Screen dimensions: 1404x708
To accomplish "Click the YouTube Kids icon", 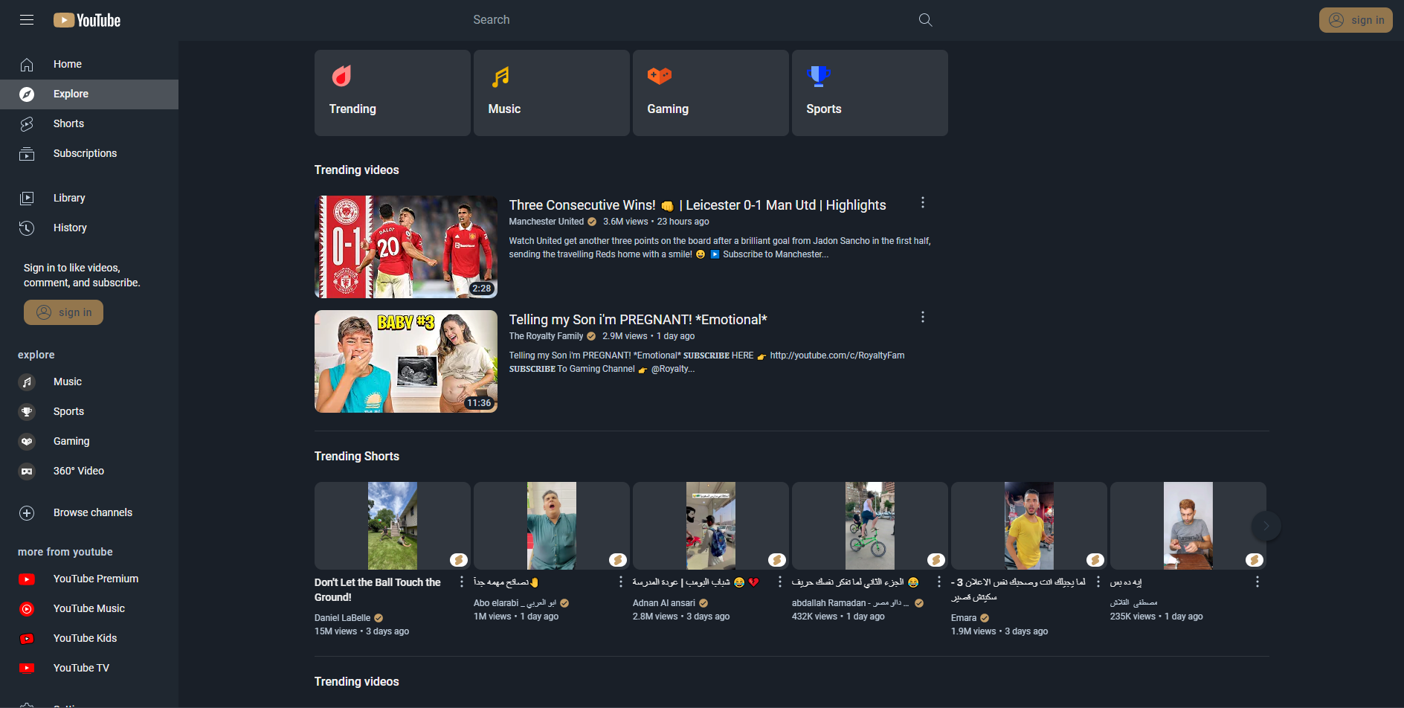I will pyautogui.click(x=27, y=639).
